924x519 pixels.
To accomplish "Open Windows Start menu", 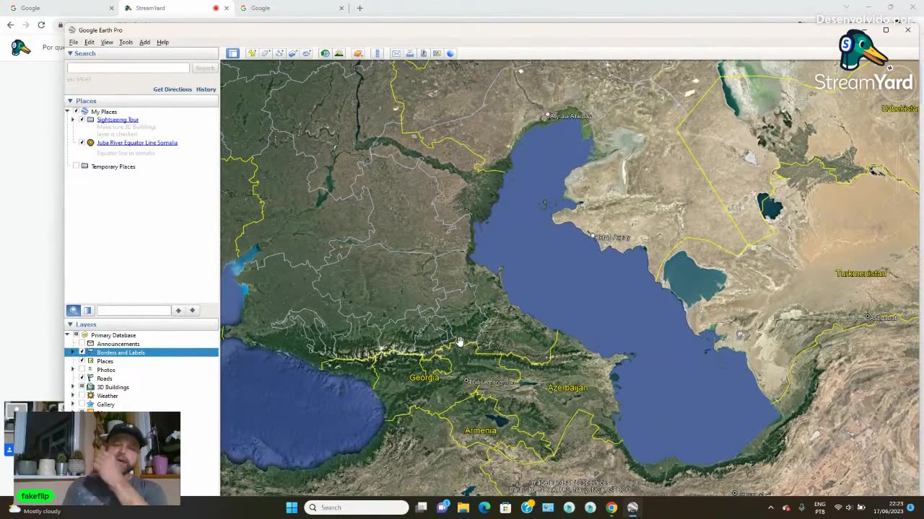I will pos(292,507).
